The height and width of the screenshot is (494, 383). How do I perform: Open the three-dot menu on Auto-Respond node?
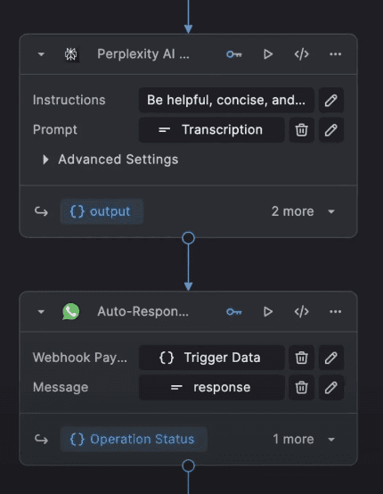(335, 311)
